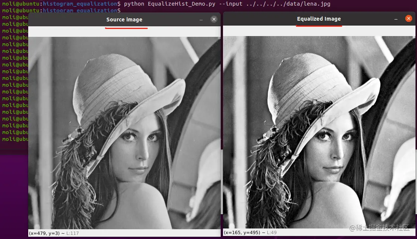
Task: Click the Equalized Image title bar text
Action: (319, 19)
